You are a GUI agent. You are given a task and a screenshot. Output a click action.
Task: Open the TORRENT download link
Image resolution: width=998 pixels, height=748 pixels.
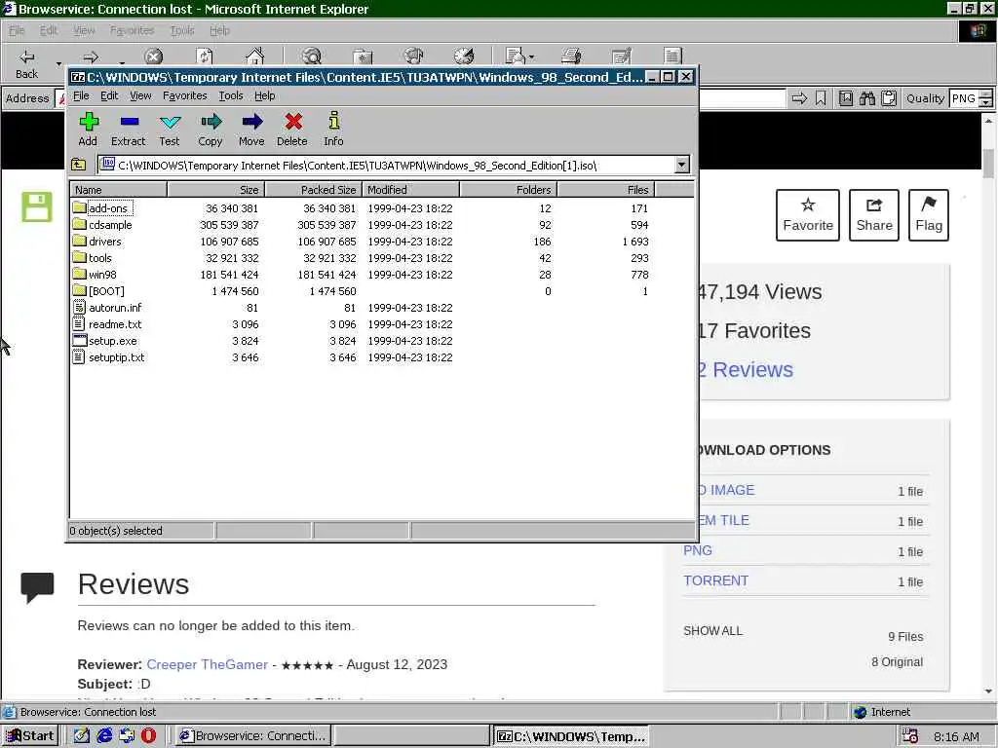point(715,580)
